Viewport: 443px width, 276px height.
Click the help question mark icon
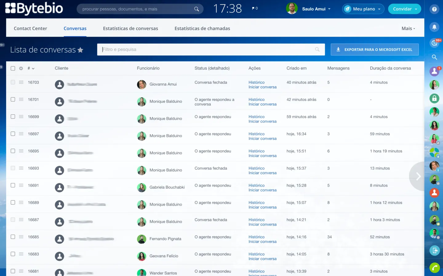pyautogui.click(x=434, y=9)
